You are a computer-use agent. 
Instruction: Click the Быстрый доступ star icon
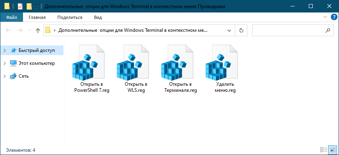coord(14,50)
